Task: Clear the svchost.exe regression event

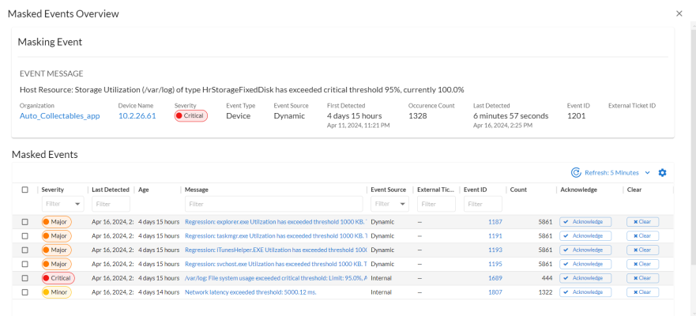Action: point(642,264)
